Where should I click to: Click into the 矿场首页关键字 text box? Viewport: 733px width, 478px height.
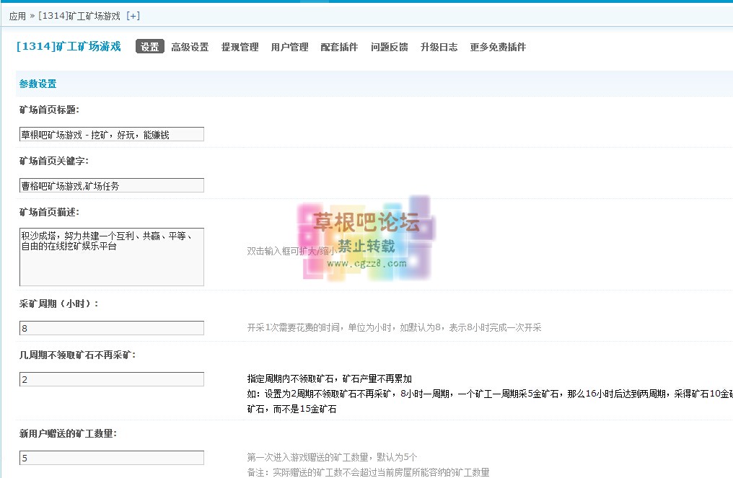tap(112, 185)
